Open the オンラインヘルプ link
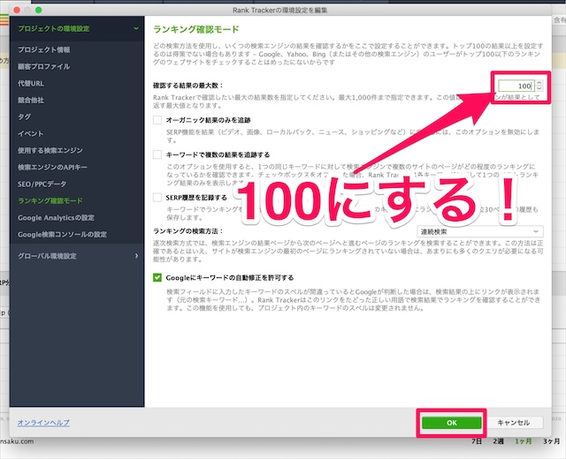Image resolution: width=566 pixels, height=459 pixels. coord(43,423)
